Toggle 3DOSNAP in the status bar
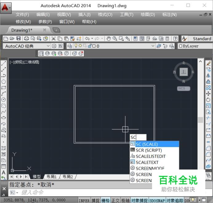Viewport: 213px width, 203px height. (x=157, y=201)
